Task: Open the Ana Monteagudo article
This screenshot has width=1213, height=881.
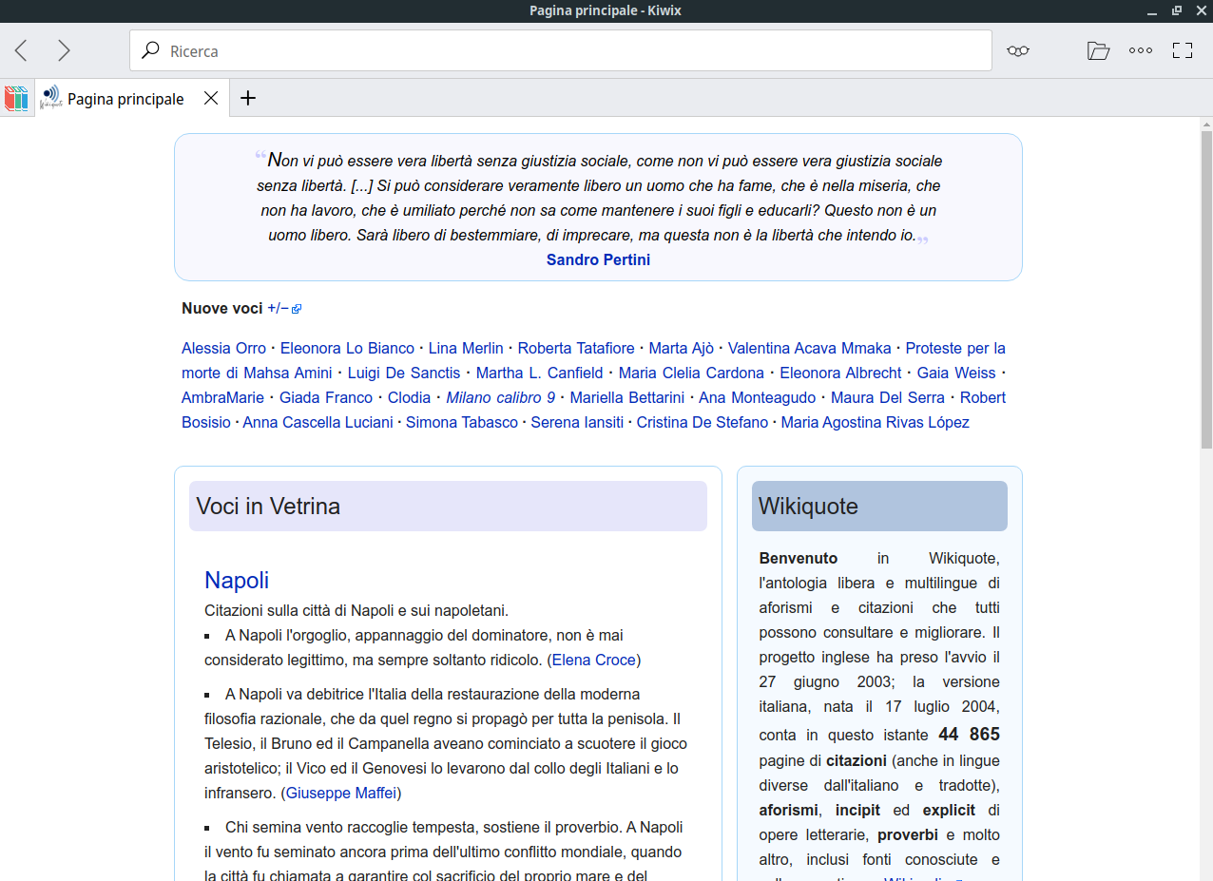Action: click(x=758, y=397)
